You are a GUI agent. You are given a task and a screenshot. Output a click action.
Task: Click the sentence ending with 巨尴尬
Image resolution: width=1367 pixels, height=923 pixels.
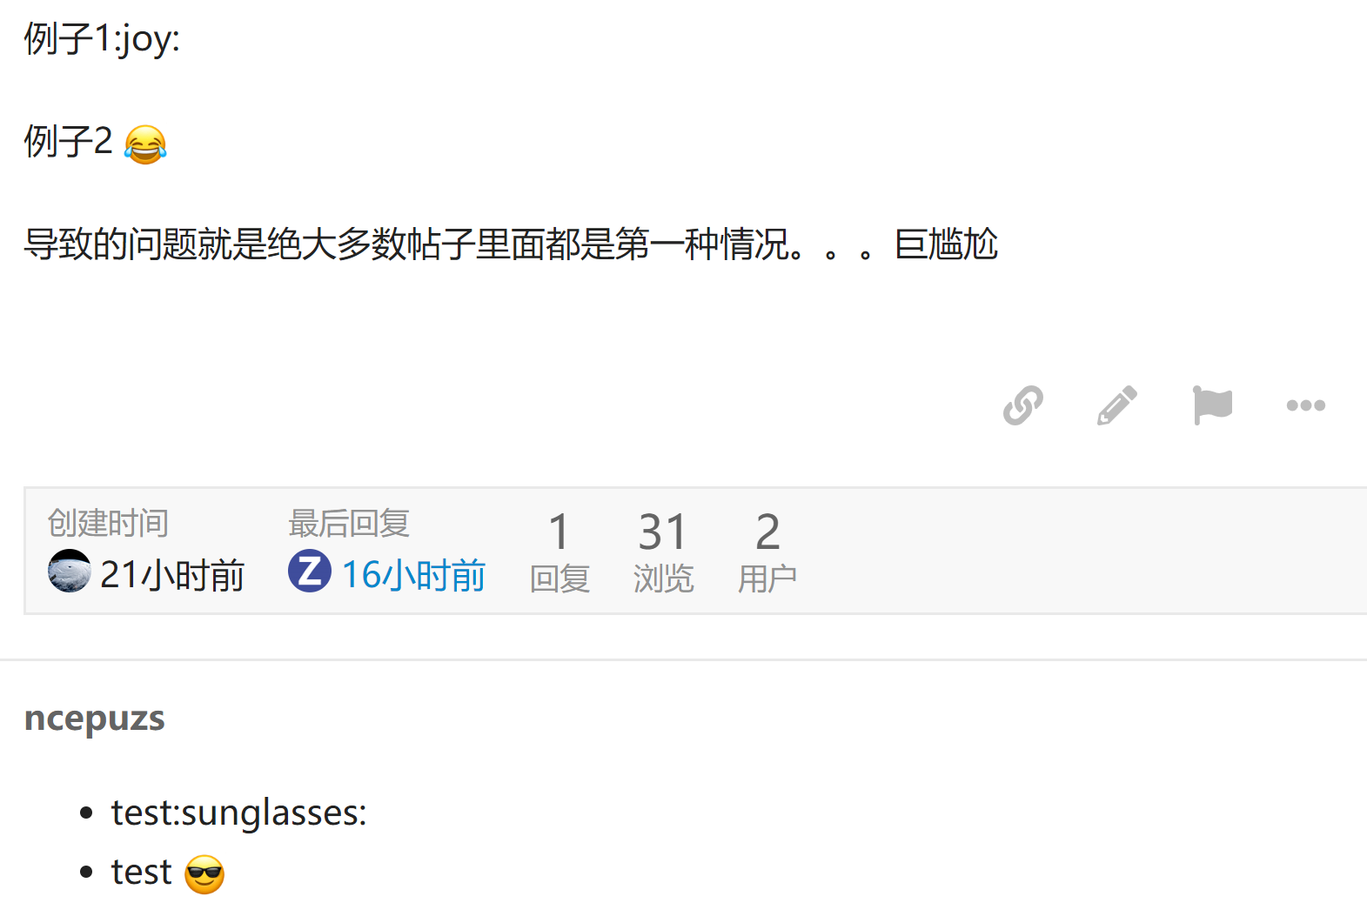(511, 244)
